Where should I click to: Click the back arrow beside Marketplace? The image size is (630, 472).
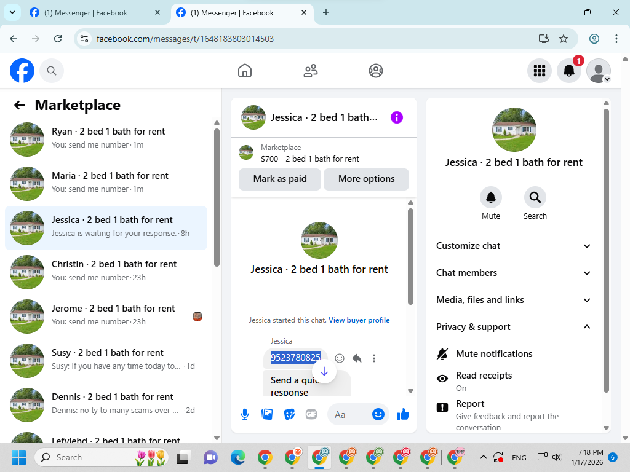click(x=20, y=105)
